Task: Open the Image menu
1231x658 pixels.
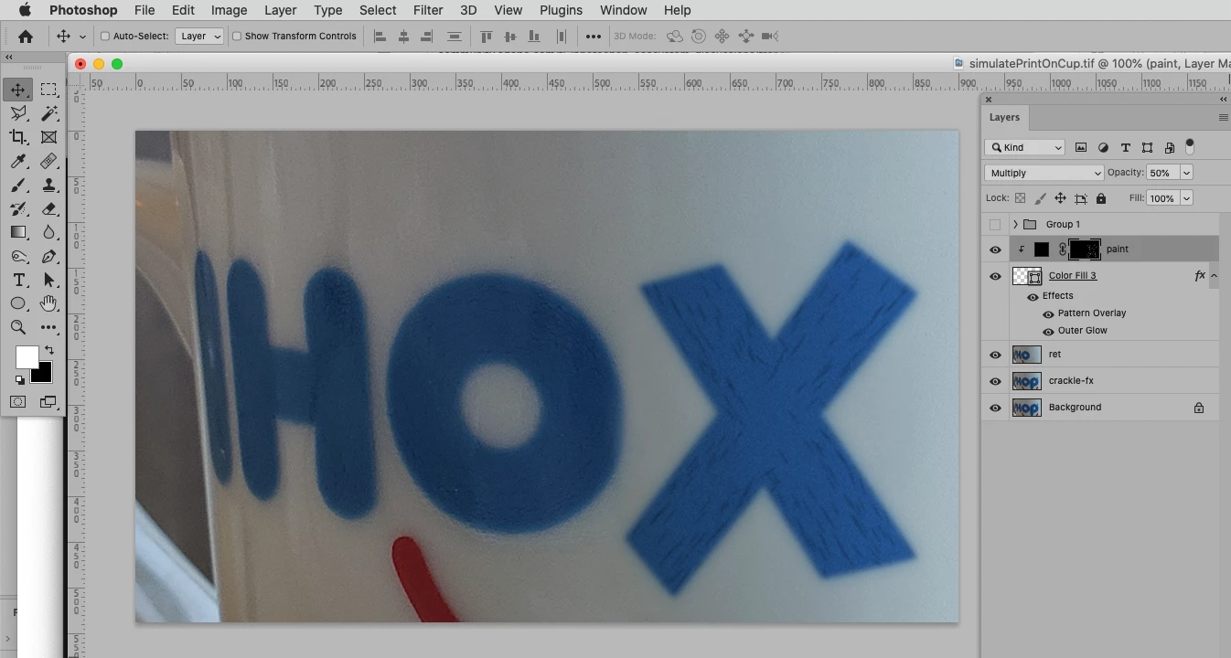Action: click(229, 10)
